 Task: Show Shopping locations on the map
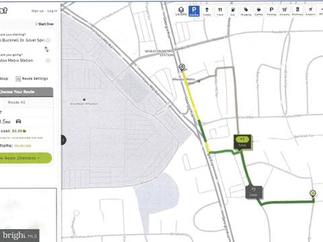(x=246, y=11)
